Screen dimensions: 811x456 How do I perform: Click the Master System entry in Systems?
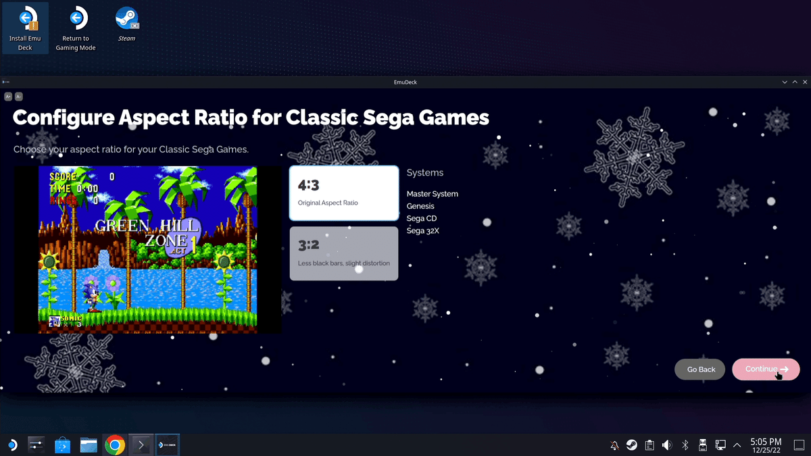coord(433,194)
